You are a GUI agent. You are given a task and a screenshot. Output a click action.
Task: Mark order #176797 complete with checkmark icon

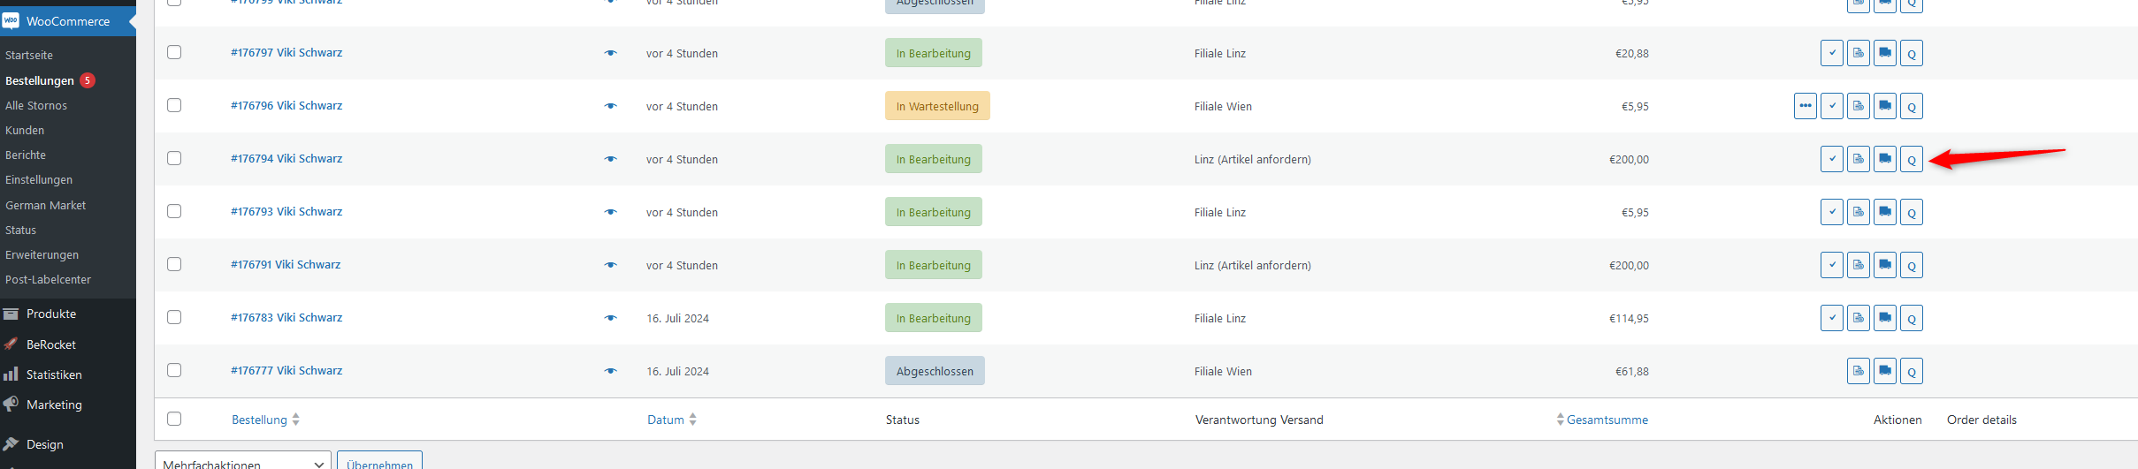pos(1832,53)
